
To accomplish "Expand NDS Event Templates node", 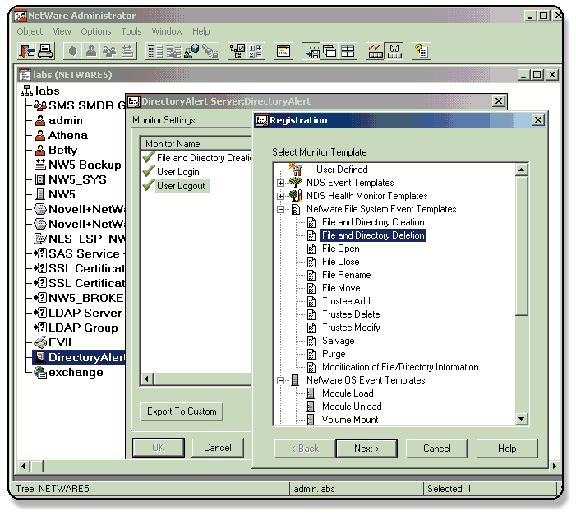I will [x=281, y=183].
